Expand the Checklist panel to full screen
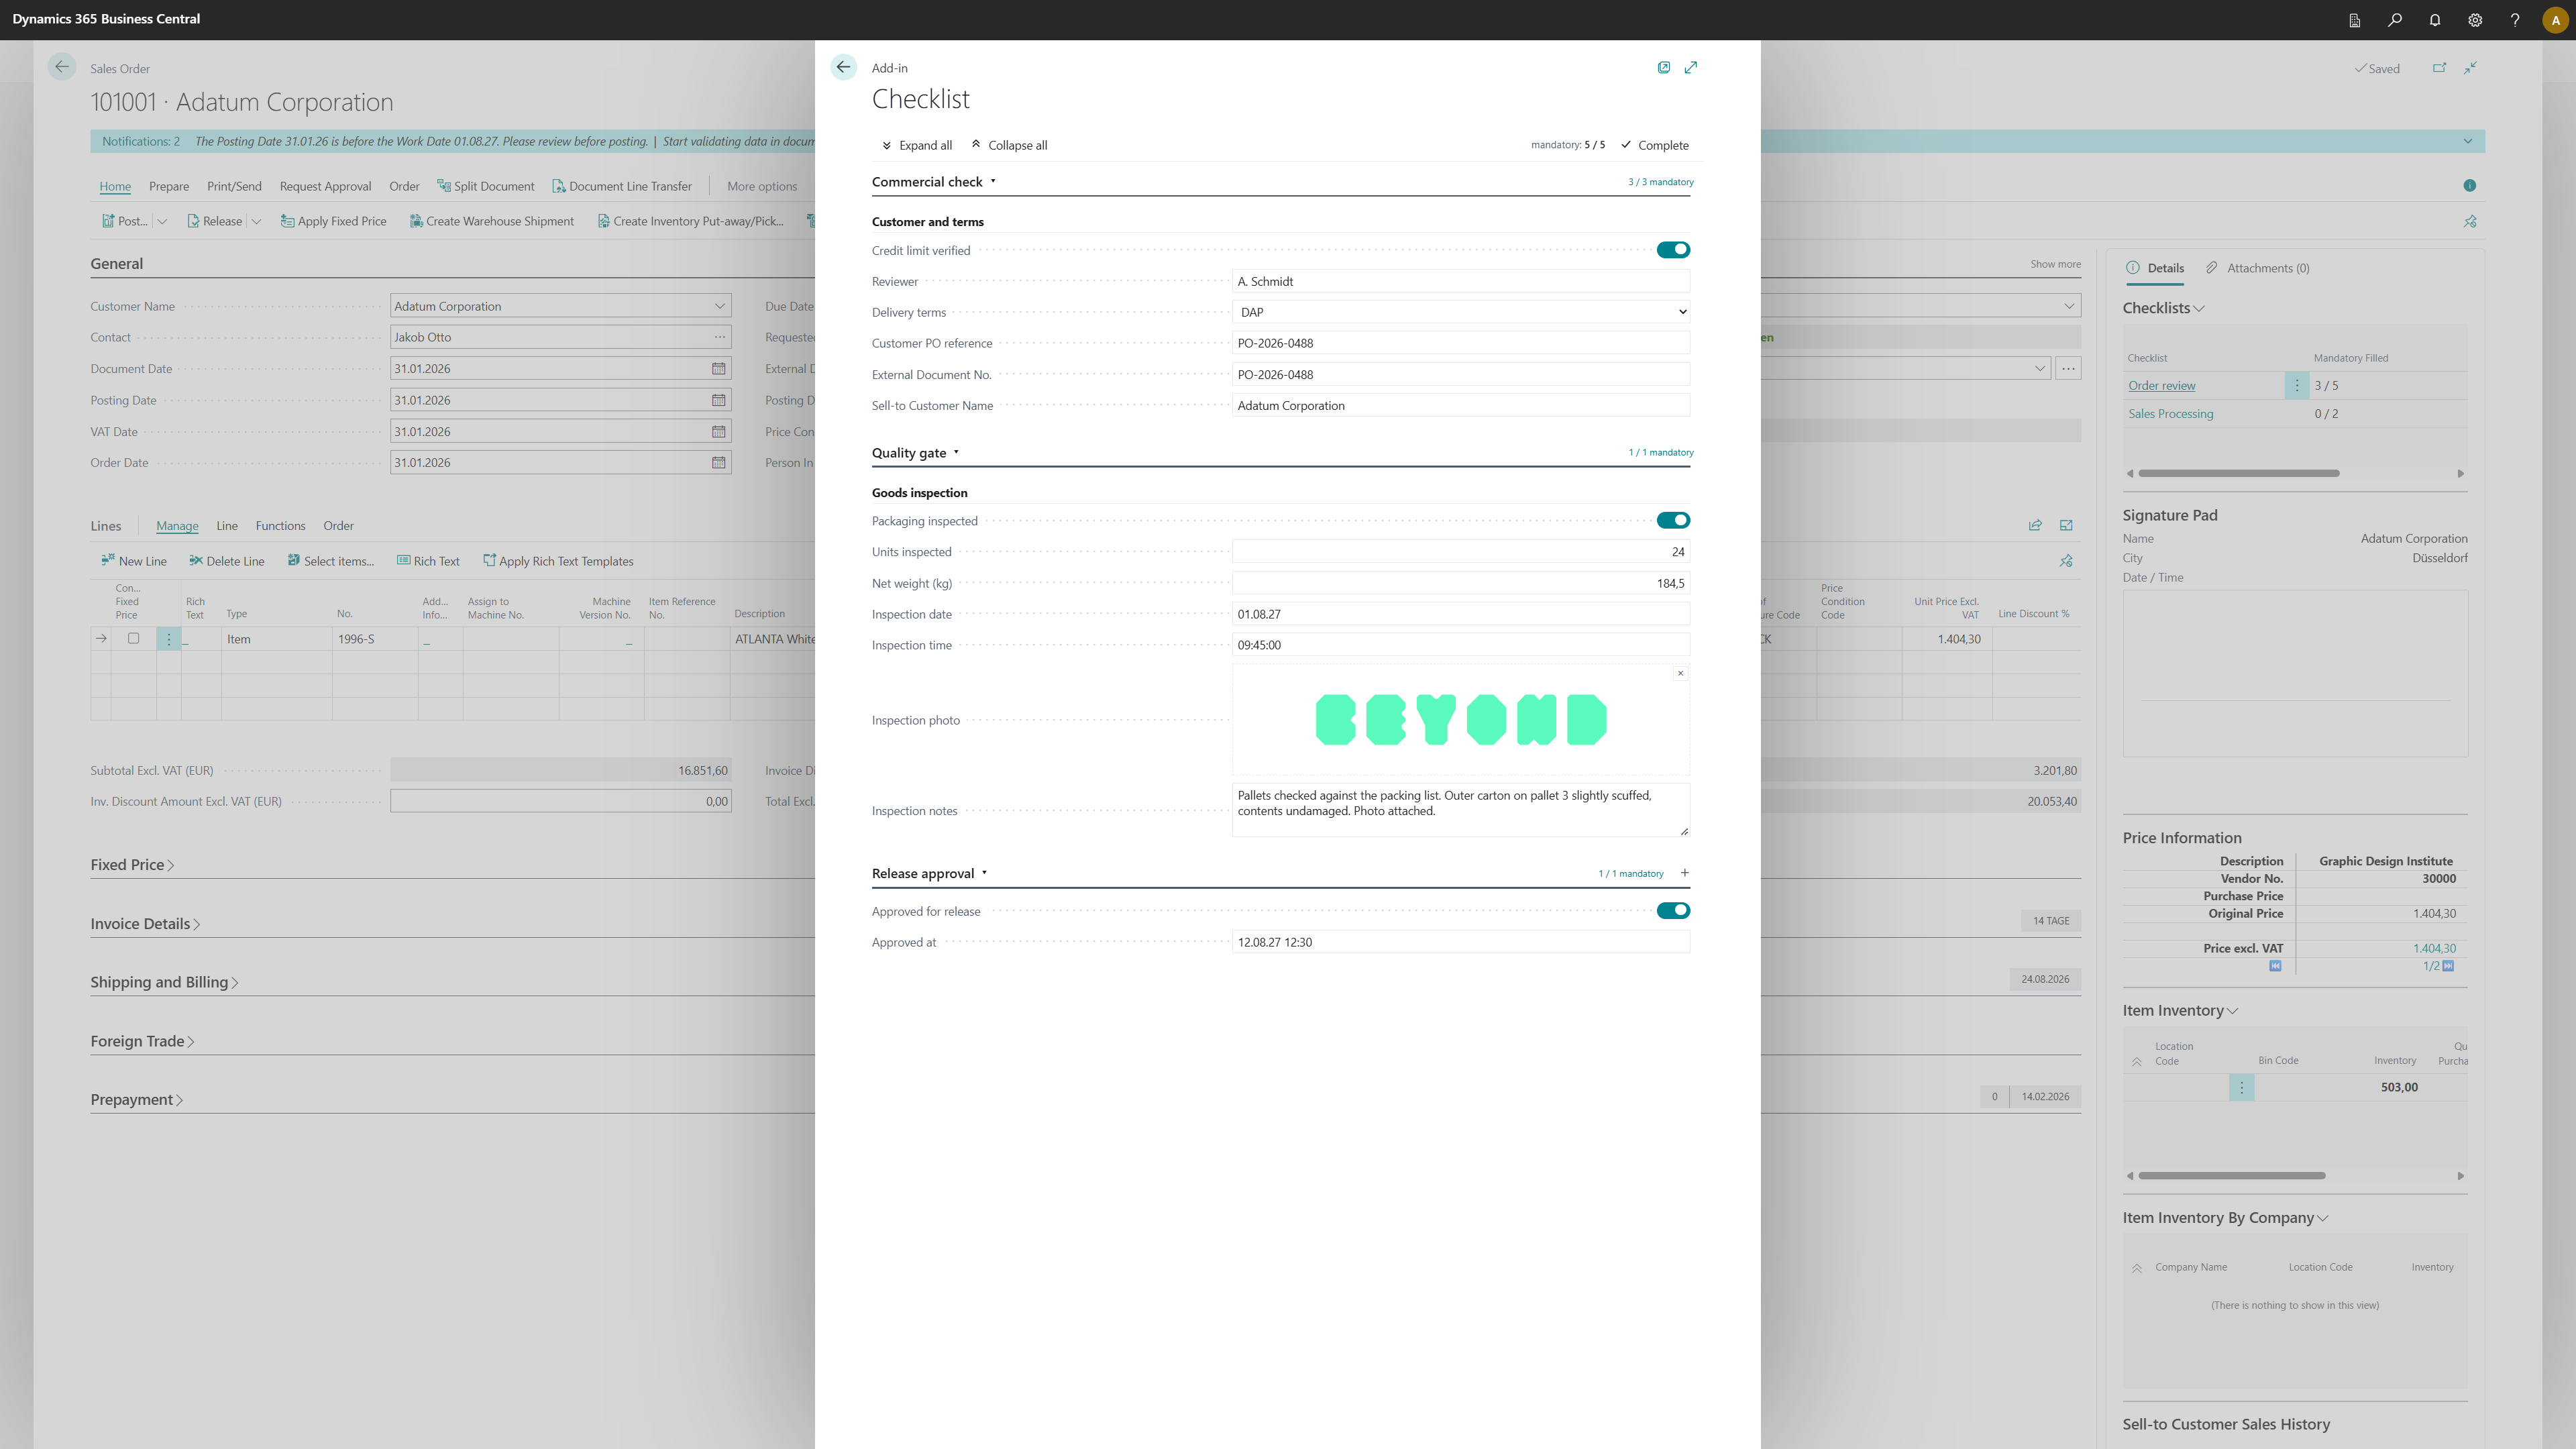This screenshot has width=2576, height=1449. (x=1690, y=67)
